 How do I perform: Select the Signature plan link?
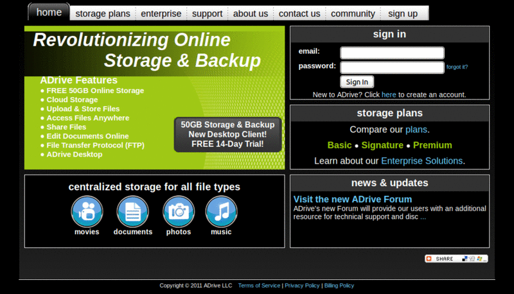[382, 145]
